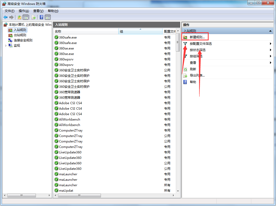The image size is (276, 206).
Task: Click the 导出列表 icon in actions pane
Action: pyautogui.click(x=185, y=76)
